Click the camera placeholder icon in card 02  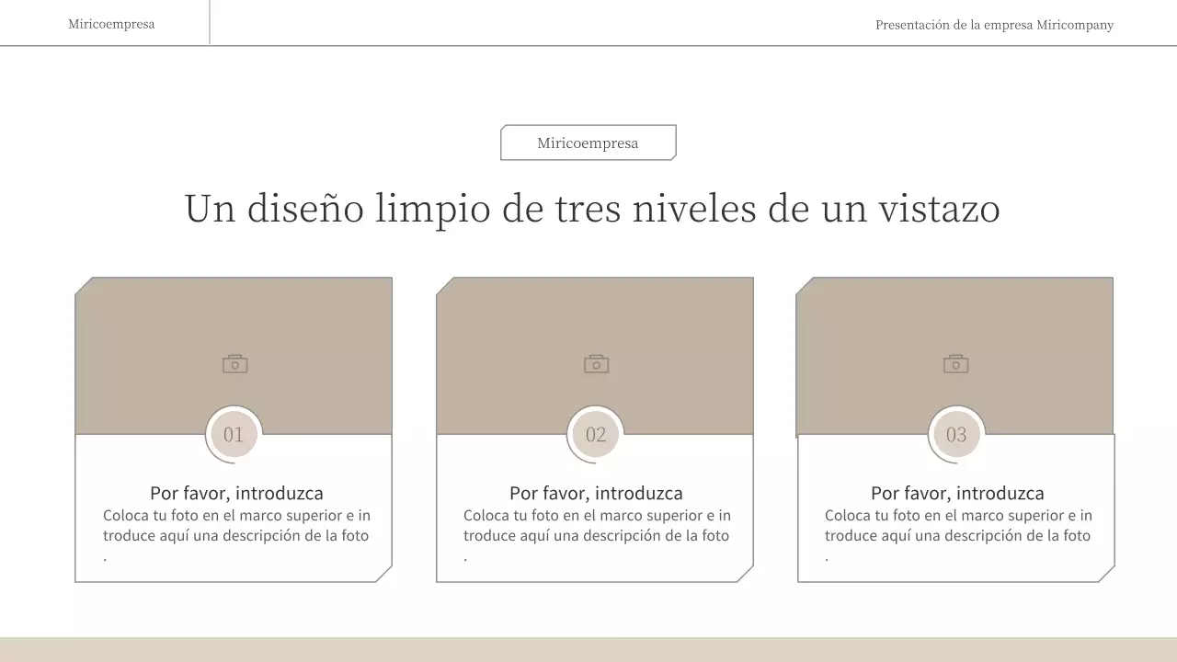pyautogui.click(x=595, y=362)
